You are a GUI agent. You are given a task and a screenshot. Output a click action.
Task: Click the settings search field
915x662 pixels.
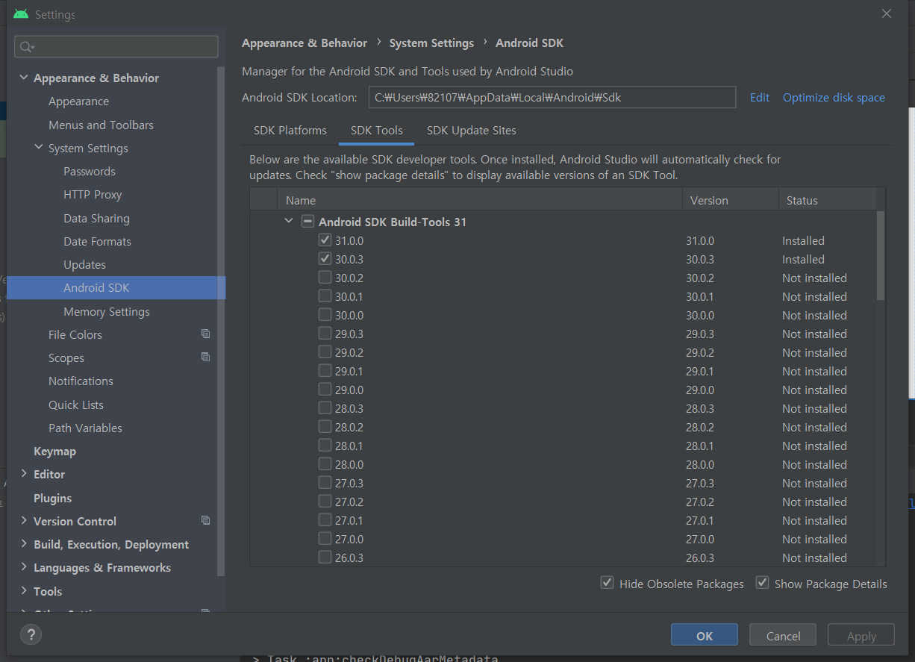point(116,46)
